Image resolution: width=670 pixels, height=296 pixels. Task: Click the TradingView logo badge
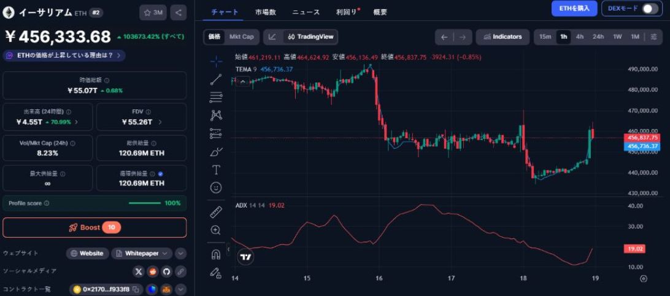245,257
